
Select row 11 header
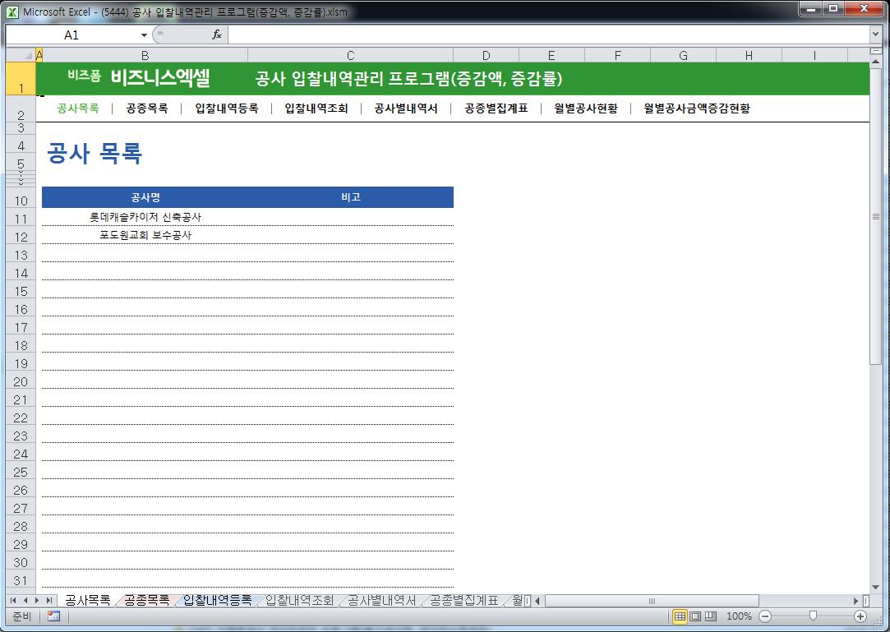[21, 219]
